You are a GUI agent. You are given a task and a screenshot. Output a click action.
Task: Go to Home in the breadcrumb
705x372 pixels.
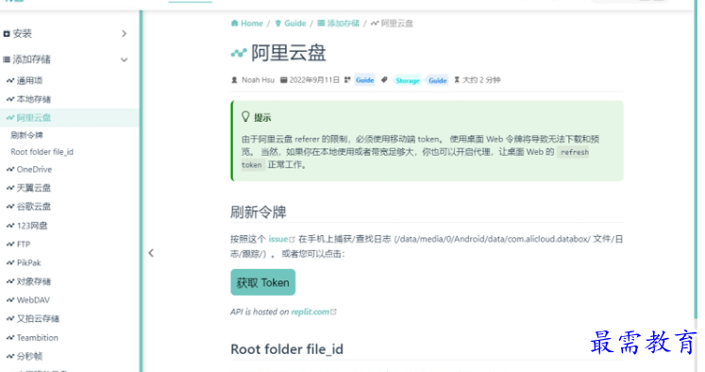click(x=252, y=24)
